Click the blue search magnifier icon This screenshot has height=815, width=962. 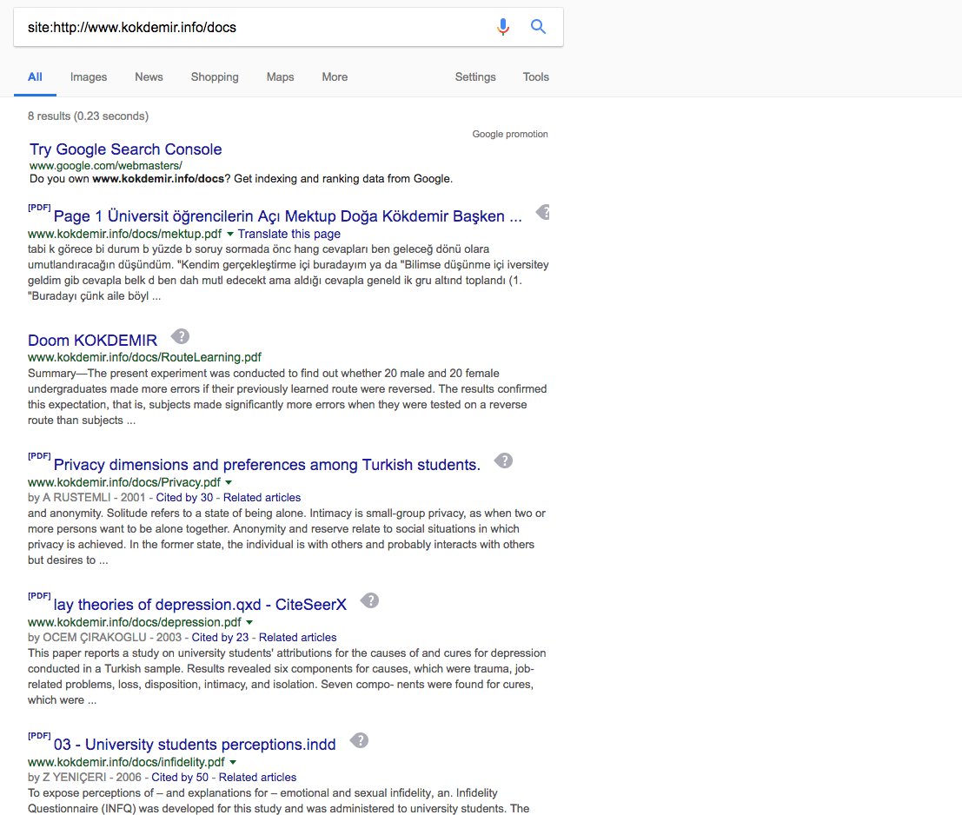point(538,26)
